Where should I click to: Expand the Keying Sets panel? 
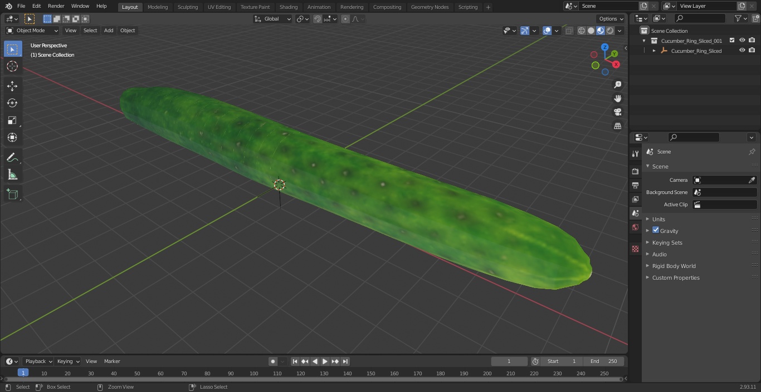[667, 242]
